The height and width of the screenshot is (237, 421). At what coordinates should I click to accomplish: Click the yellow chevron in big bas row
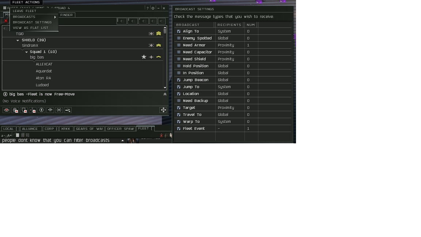click(x=159, y=57)
